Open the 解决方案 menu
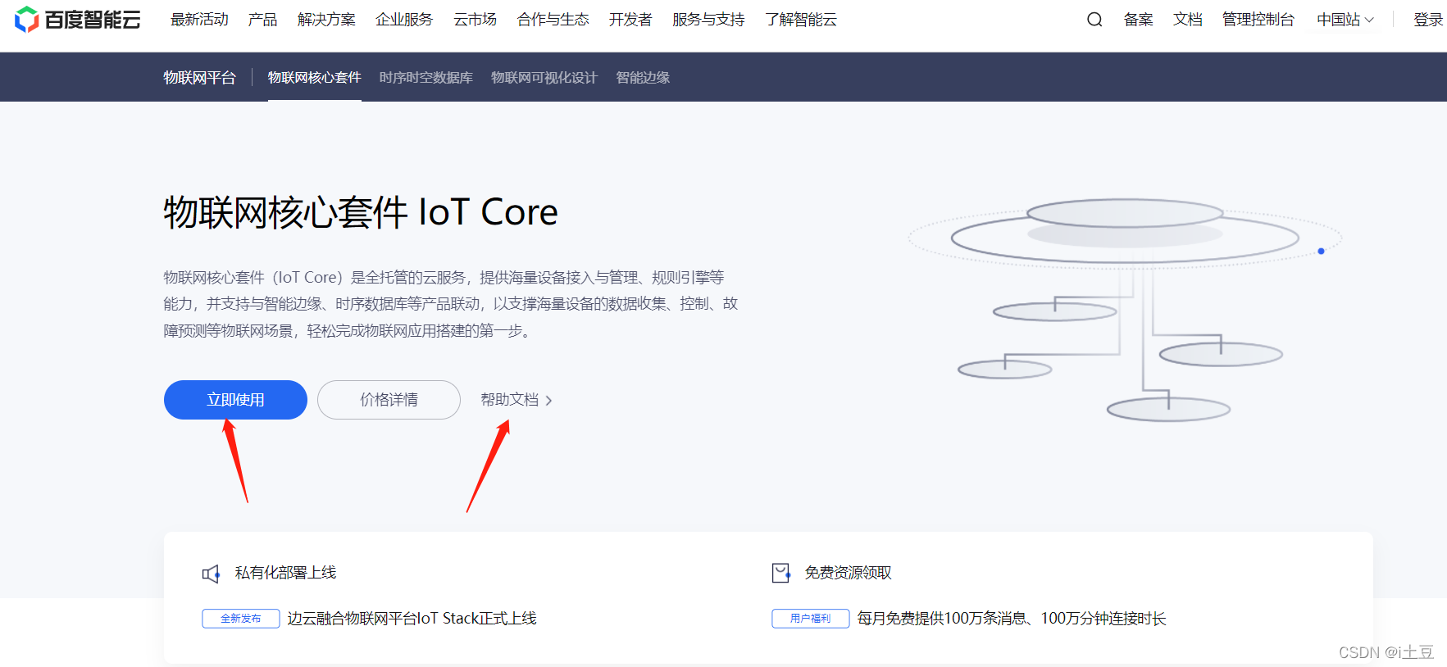 [x=326, y=20]
